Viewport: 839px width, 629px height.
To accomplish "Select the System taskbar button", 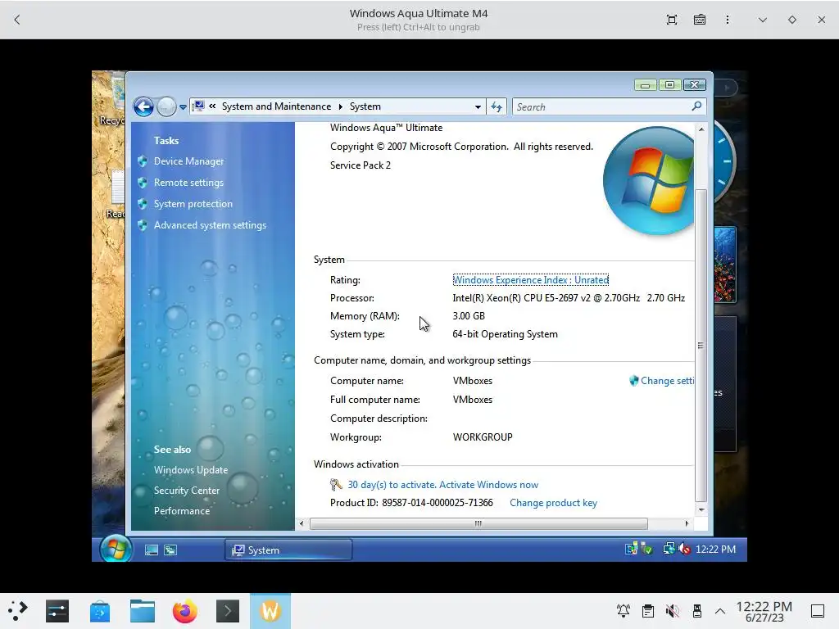I will pyautogui.click(x=288, y=550).
